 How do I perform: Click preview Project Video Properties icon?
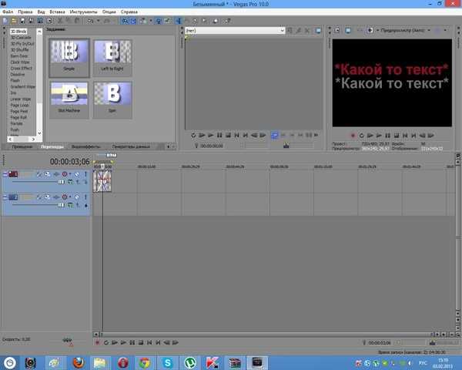[x=336, y=30]
